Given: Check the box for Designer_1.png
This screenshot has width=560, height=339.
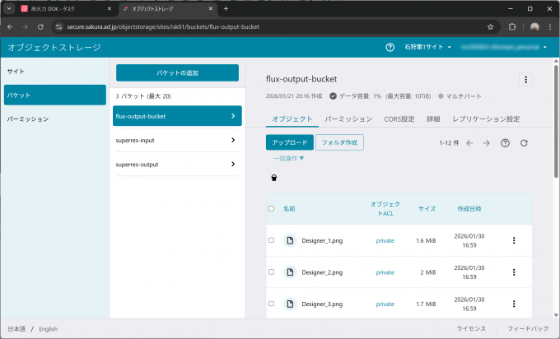Looking at the screenshot, I should [x=272, y=240].
